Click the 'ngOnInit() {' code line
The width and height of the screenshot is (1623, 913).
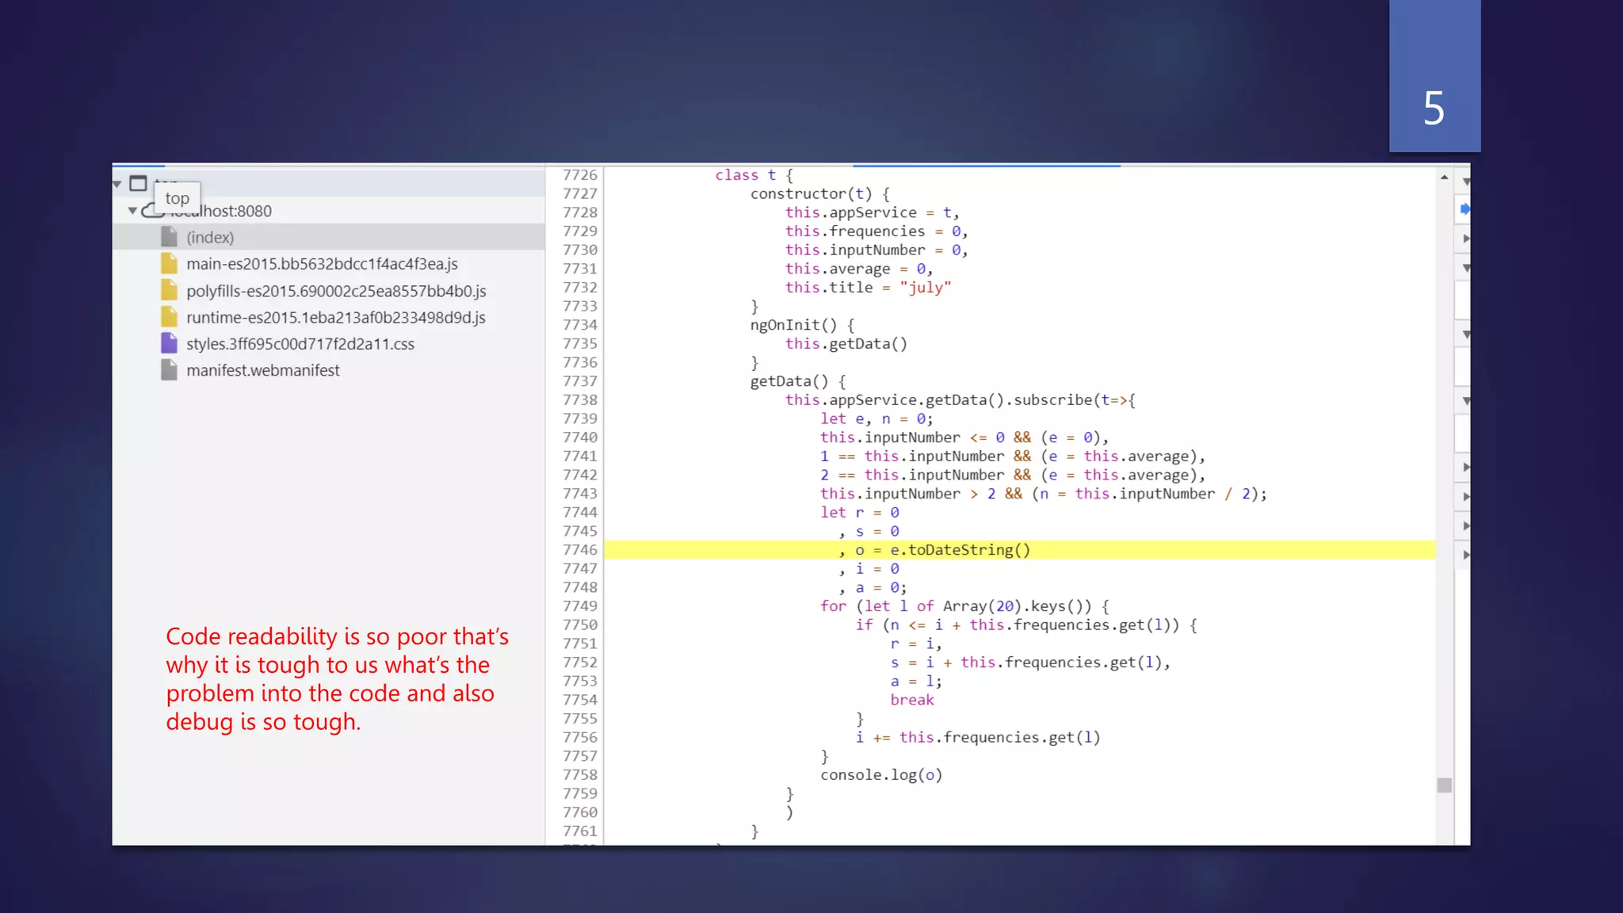802,325
